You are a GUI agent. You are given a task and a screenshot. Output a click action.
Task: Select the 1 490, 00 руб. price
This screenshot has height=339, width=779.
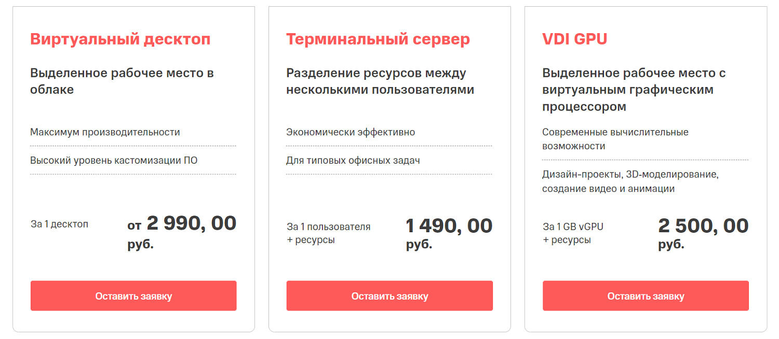[449, 233]
